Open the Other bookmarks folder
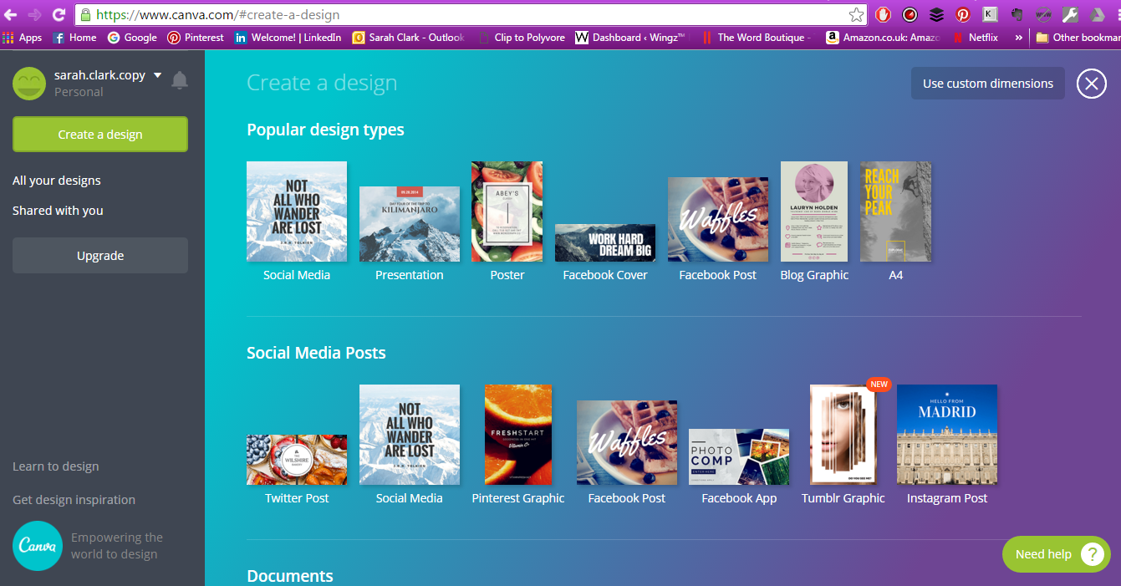Image resolution: width=1121 pixels, height=586 pixels. tap(1078, 38)
